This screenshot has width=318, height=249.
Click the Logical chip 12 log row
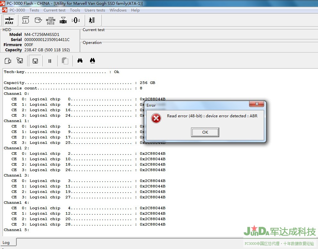pos(88,213)
